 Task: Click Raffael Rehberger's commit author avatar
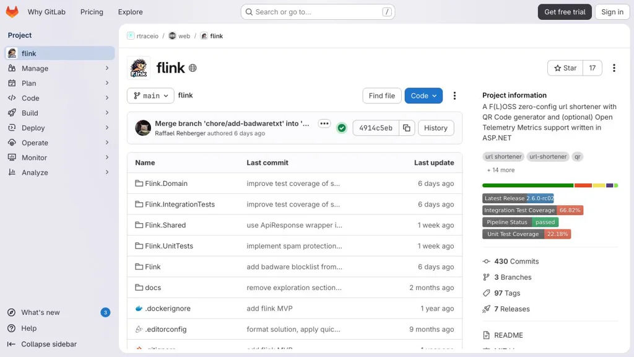(x=143, y=128)
